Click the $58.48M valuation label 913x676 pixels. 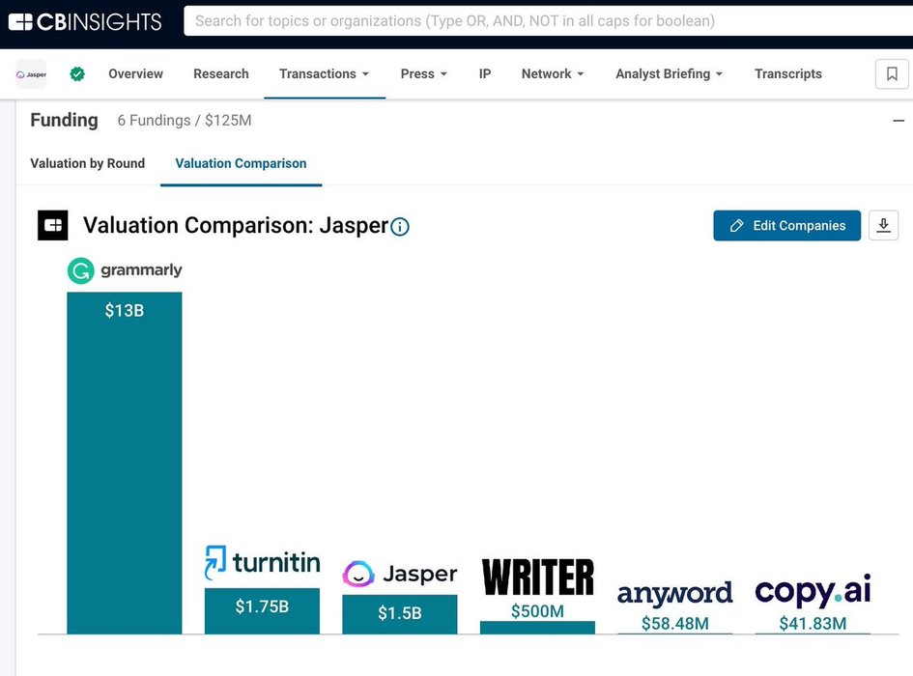click(675, 624)
